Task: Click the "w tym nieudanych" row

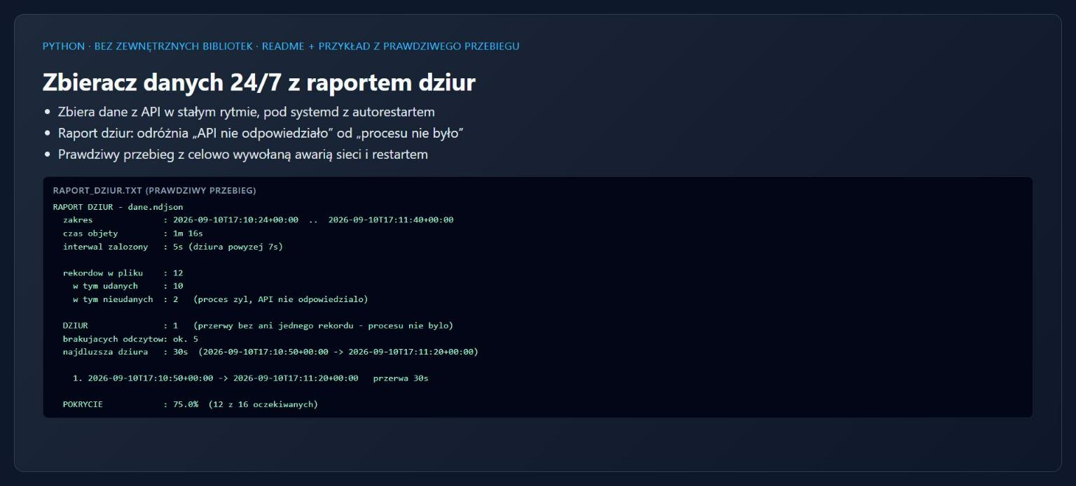Action: click(220, 299)
